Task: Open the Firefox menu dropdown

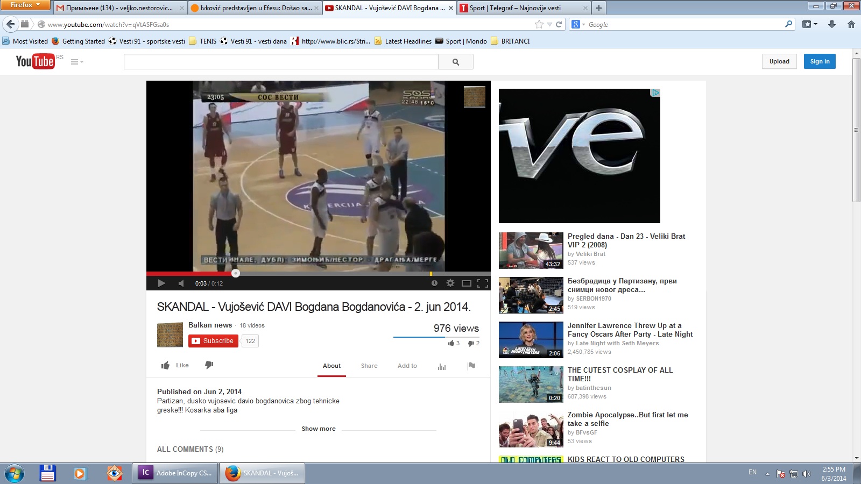Action: click(25, 5)
